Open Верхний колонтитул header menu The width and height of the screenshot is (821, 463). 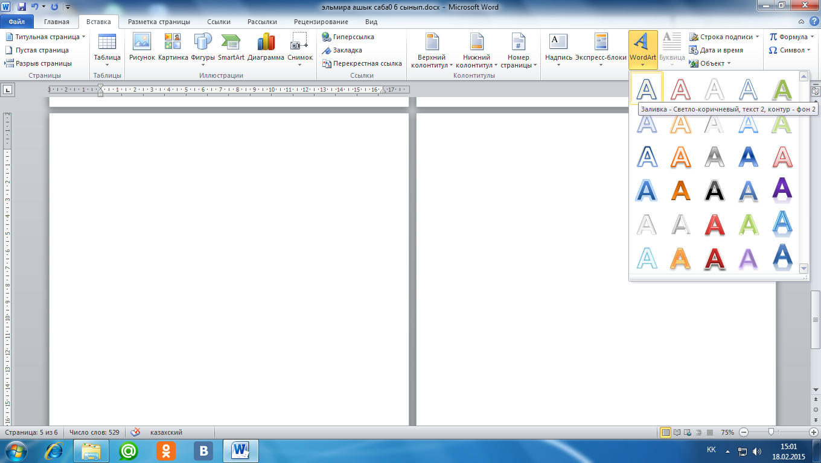(432, 51)
